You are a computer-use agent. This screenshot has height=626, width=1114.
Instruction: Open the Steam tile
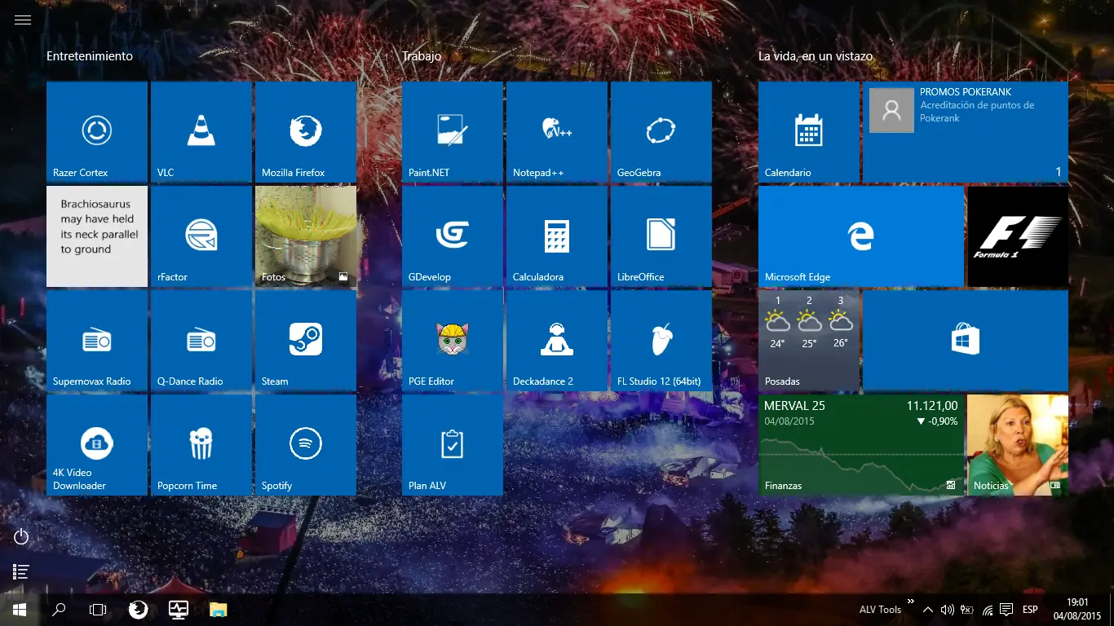pos(305,340)
